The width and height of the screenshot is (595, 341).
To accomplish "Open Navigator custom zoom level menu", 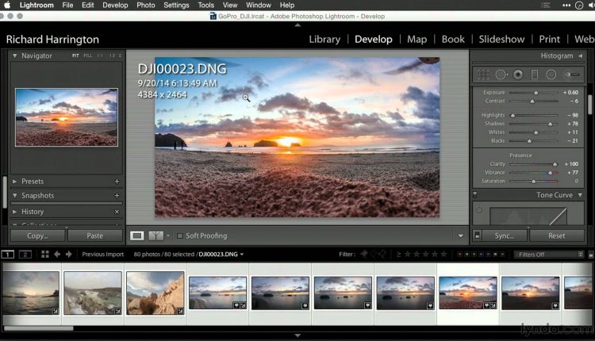I will [x=120, y=56].
